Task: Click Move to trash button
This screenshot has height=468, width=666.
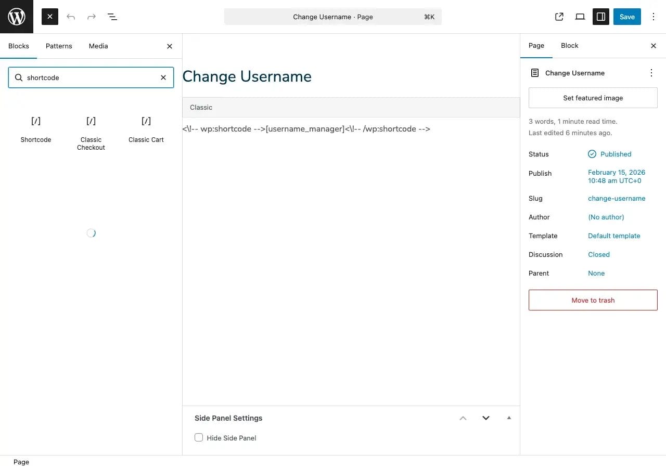Action: (x=593, y=300)
